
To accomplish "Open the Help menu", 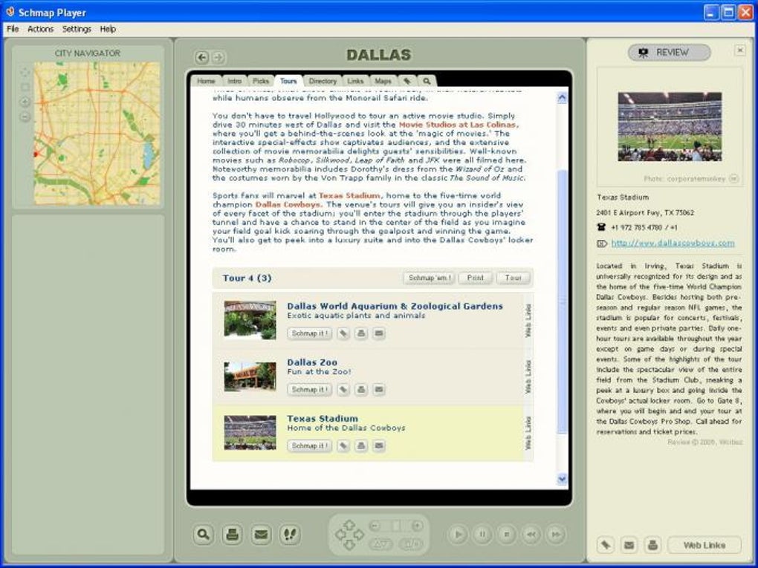I will pyautogui.click(x=108, y=29).
